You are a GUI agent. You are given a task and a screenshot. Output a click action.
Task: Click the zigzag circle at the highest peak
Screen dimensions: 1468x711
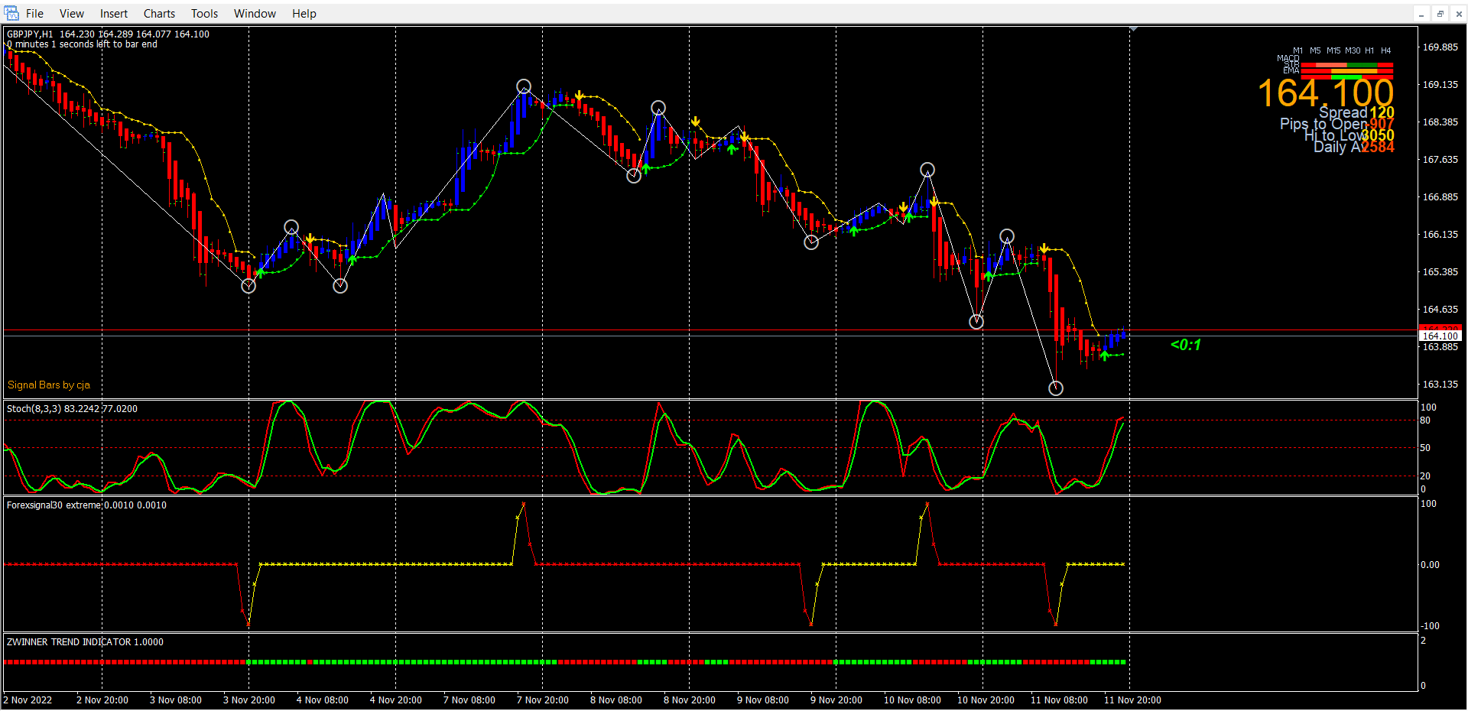[x=524, y=86]
